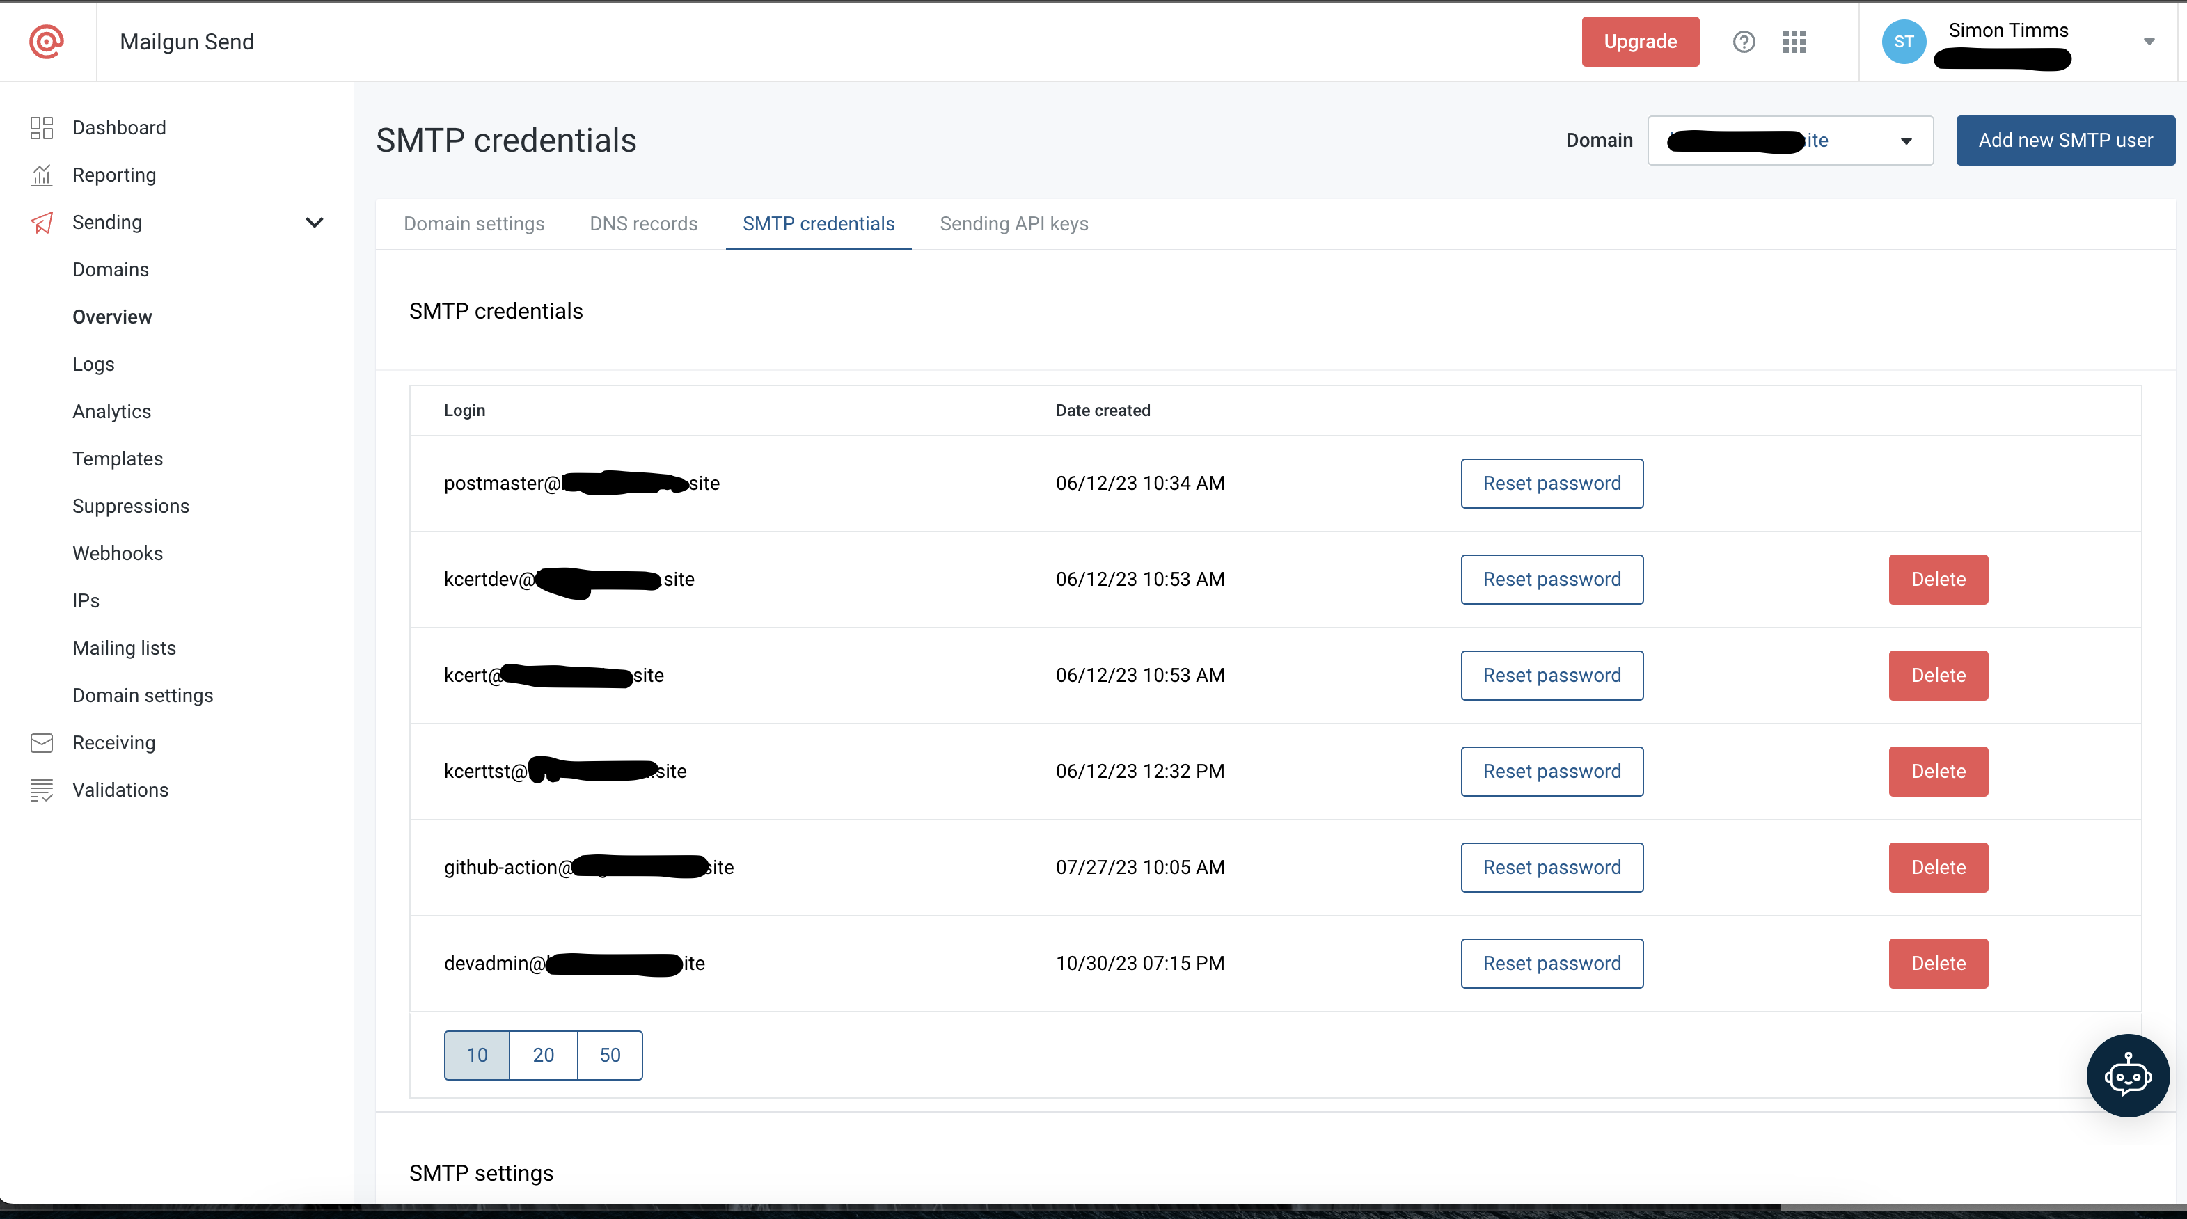The height and width of the screenshot is (1219, 2187).
Task: Switch to the Sending API keys tab
Action: tap(1013, 223)
